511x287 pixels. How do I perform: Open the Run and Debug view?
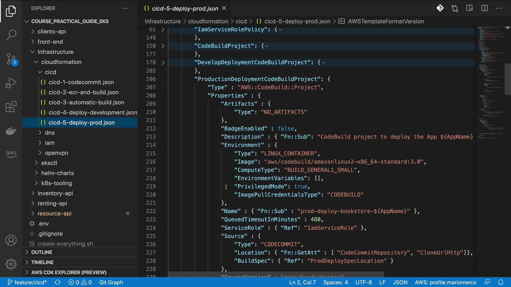pos(11,83)
